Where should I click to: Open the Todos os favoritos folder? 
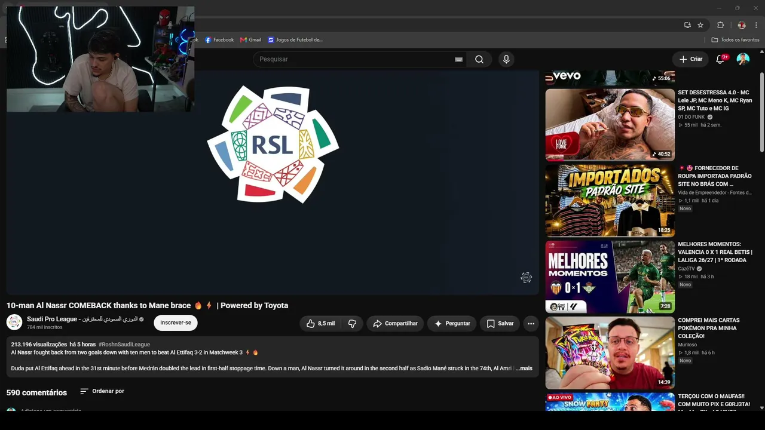735,40
